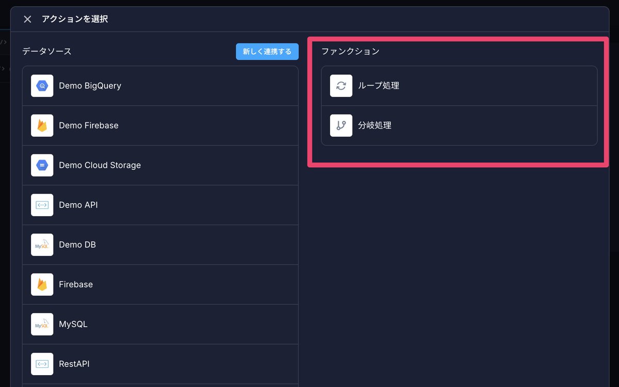Click the ループ処理 loop arrows icon
The image size is (619, 387).
pos(341,86)
